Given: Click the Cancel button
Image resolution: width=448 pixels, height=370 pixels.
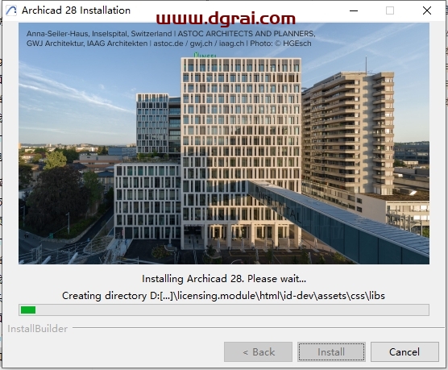Looking at the screenshot, I should point(404,351).
